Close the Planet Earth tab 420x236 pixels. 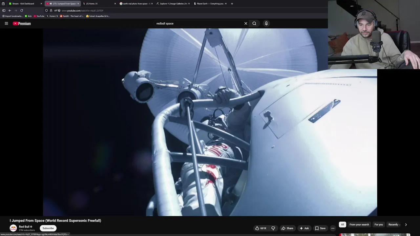pos(226,4)
